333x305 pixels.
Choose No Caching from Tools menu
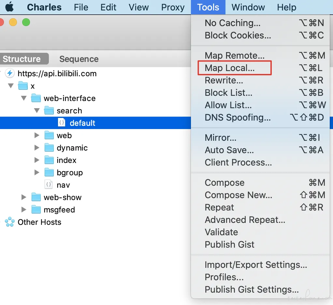tap(260, 23)
